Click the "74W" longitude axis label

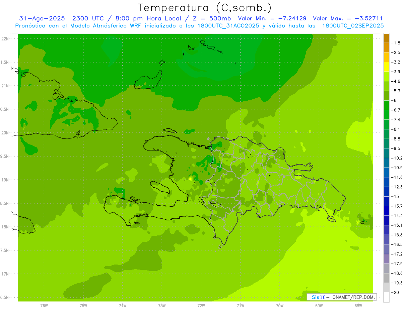122,306
